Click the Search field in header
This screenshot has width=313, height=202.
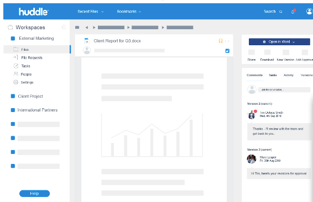273,12
